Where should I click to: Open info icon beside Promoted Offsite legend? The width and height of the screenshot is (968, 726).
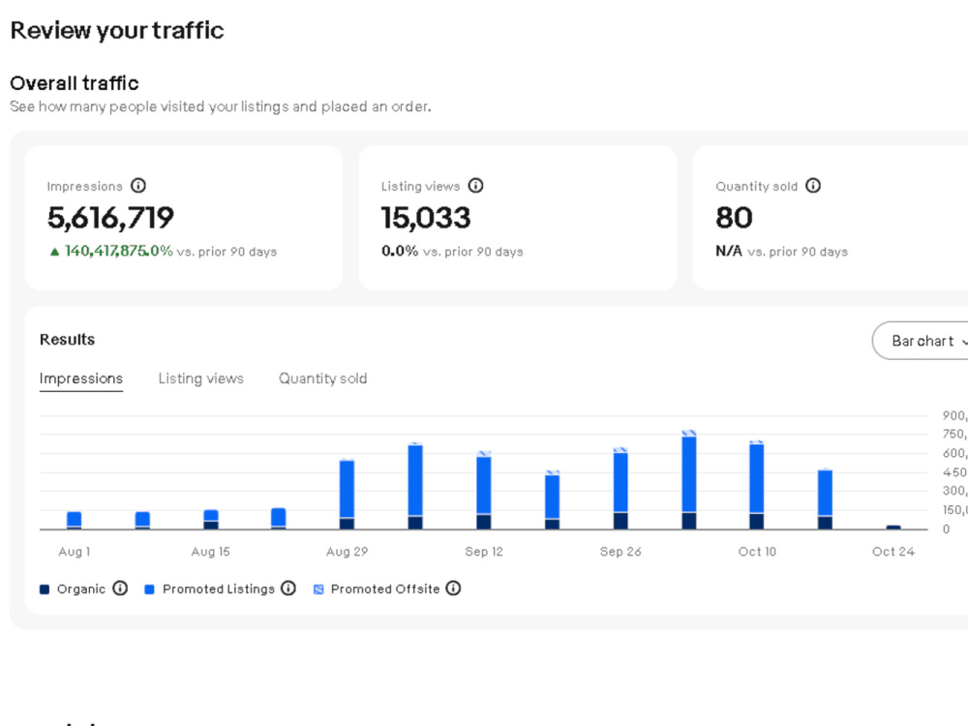click(453, 589)
